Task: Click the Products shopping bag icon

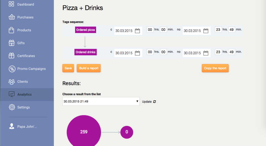Action: pyautogui.click(x=11, y=30)
